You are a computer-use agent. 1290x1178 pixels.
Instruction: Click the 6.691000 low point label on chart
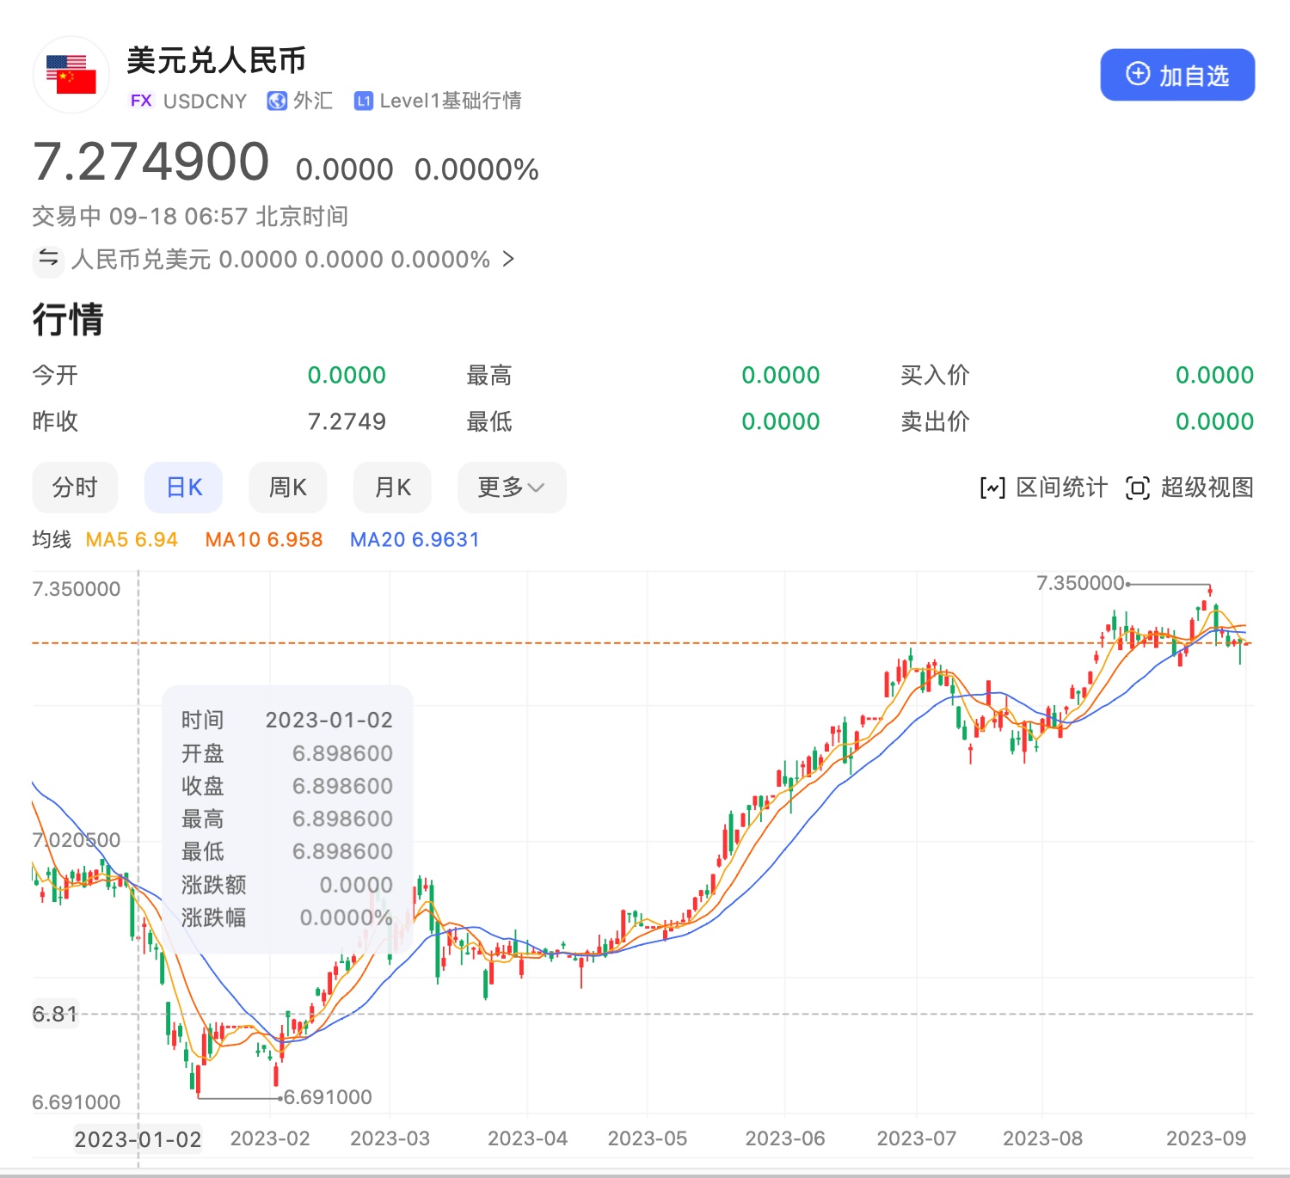click(328, 1097)
